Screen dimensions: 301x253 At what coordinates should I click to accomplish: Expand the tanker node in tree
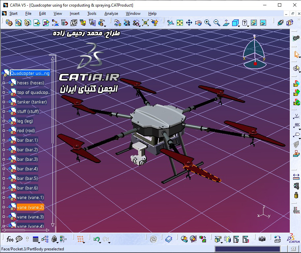(4, 102)
